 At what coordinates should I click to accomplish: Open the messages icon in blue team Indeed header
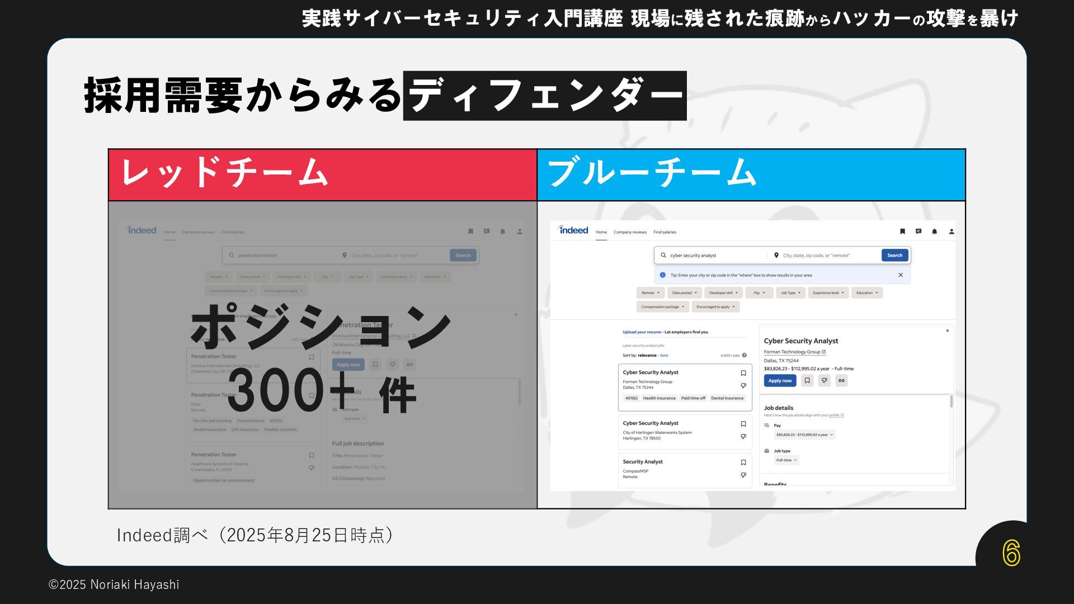tap(918, 232)
